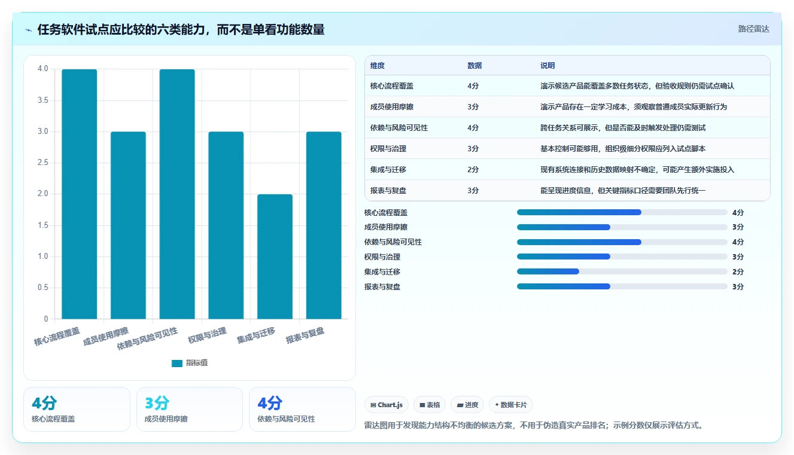Viewport: 794px width, 455px height.
Task: Click the 依赖与风险可见性 bar in chart
Action: click(177, 194)
